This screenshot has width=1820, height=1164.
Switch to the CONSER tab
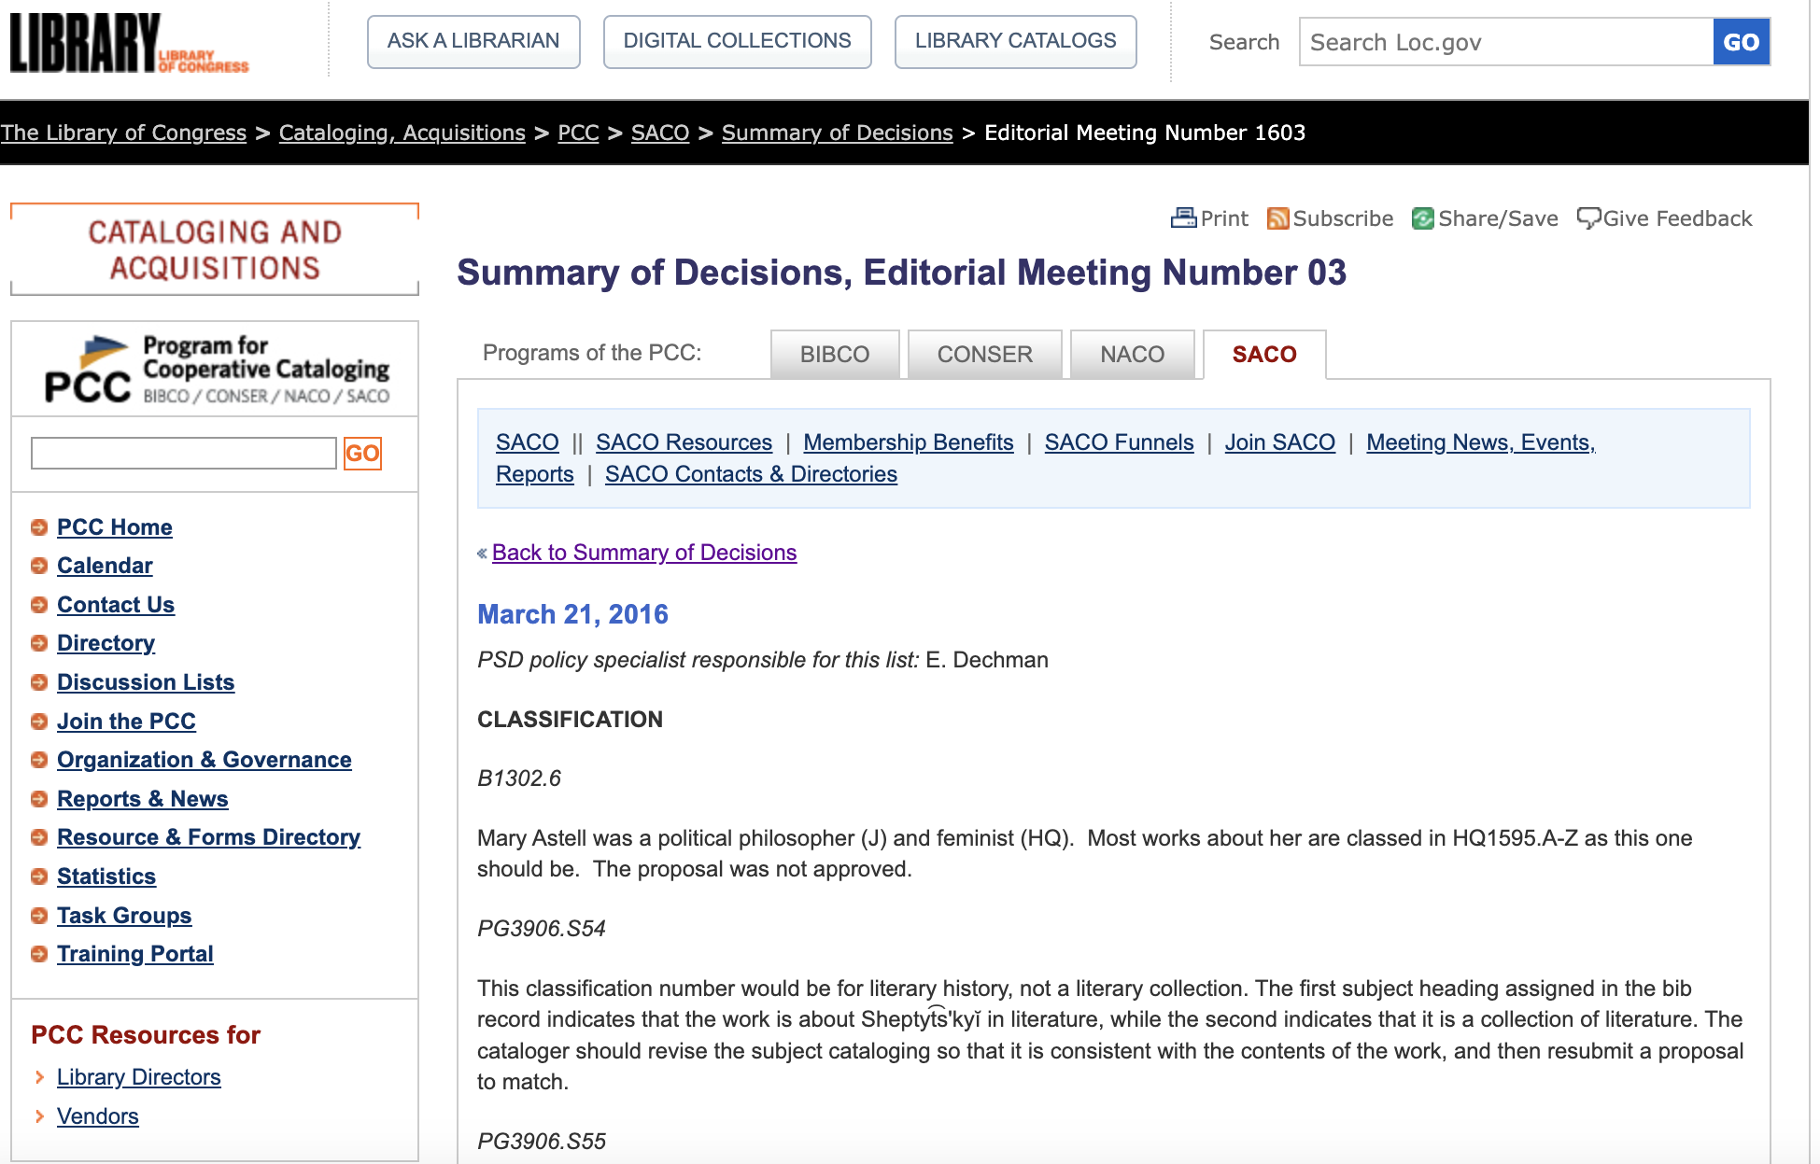coord(984,355)
